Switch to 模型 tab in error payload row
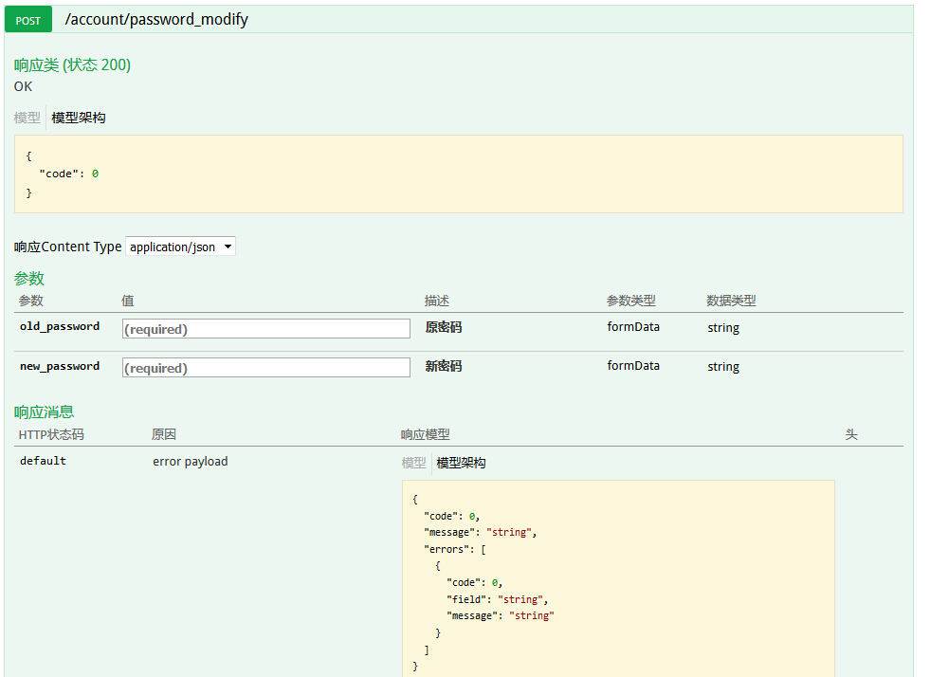Screen dimensions: 930x677 414,463
